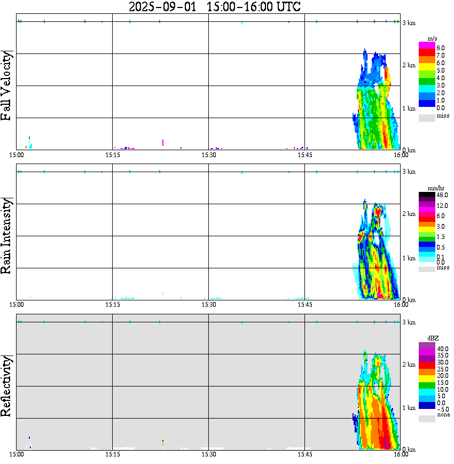Click the gray "miss" swatch in Fall Velocity legend
This screenshot has height=464, width=454.
tap(427, 118)
